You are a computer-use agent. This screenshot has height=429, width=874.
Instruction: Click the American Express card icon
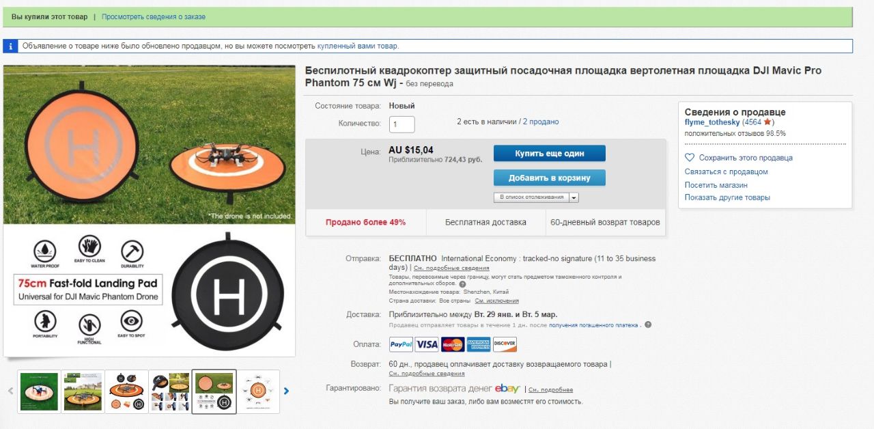pyautogui.click(x=479, y=344)
